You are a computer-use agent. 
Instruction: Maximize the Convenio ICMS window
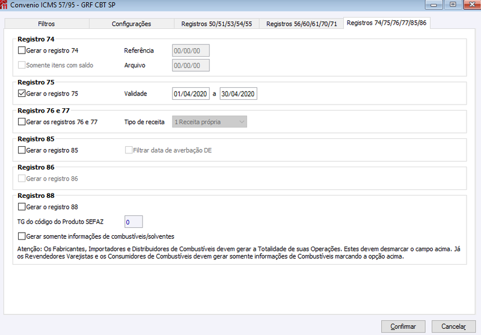pos(453,5)
